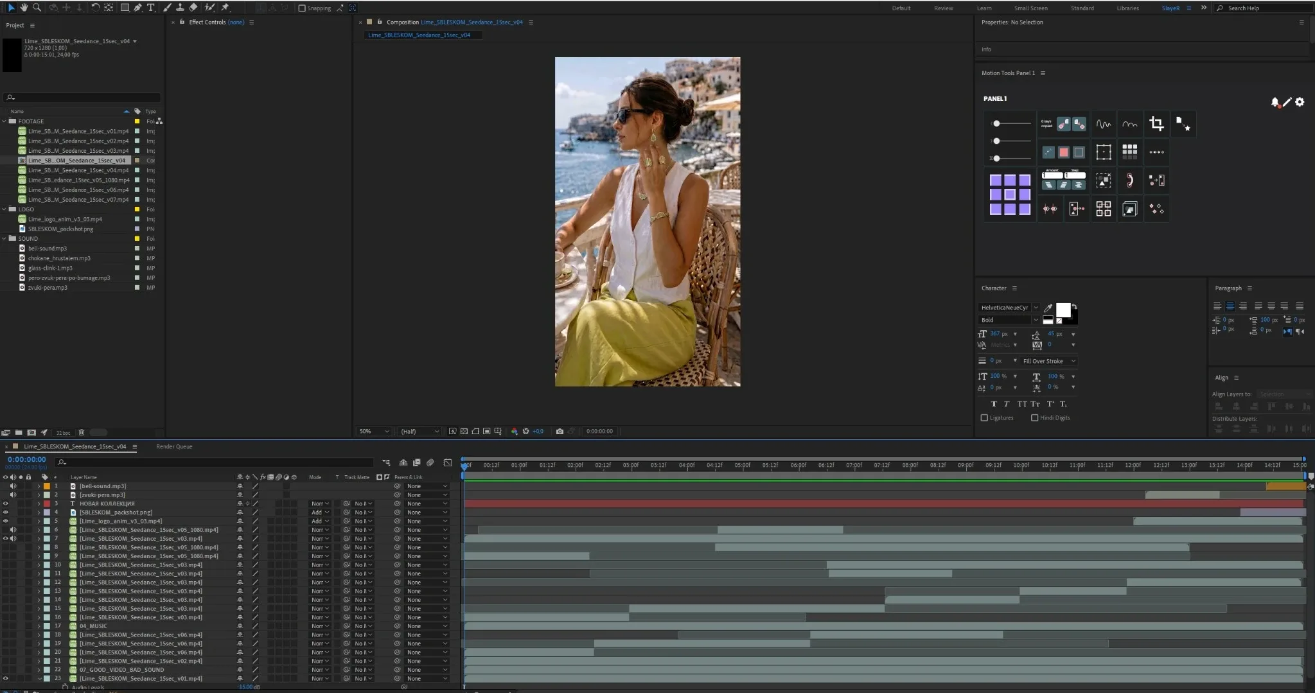The width and height of the screenshot is (1315, 693).
Task: Click the timeline current time 0:00:00:00
Action: [x=26, y=460]
